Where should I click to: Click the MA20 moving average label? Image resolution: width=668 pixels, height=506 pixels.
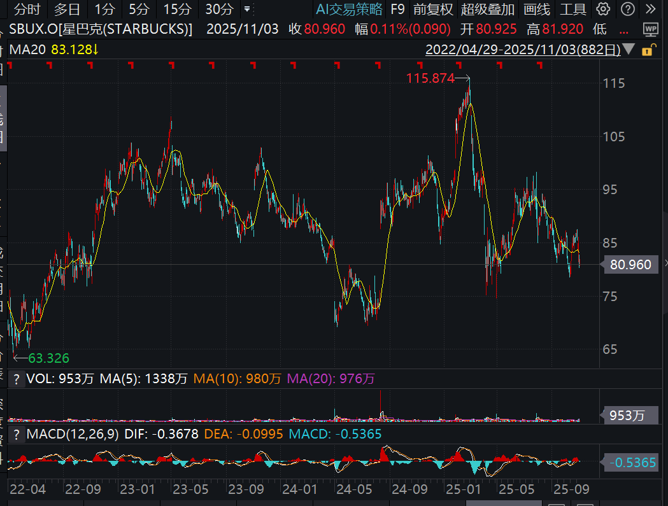click(27, 50)
